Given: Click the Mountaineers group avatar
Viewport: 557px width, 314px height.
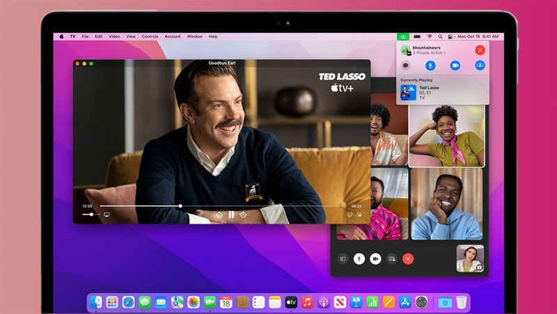Looking at the screenshot, I should pos(406,50).
